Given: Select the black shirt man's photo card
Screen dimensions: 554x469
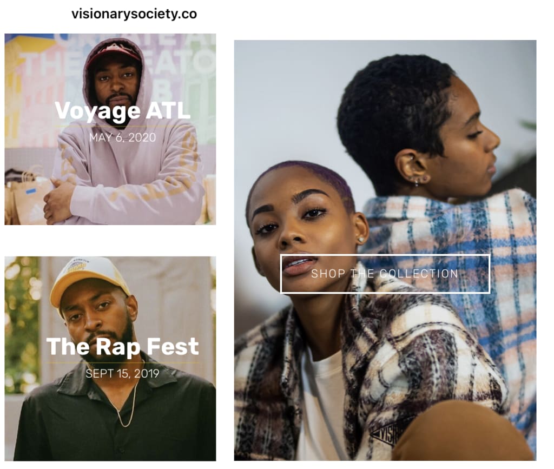Looking at the screenshot, I should click(x=110, y=359).
